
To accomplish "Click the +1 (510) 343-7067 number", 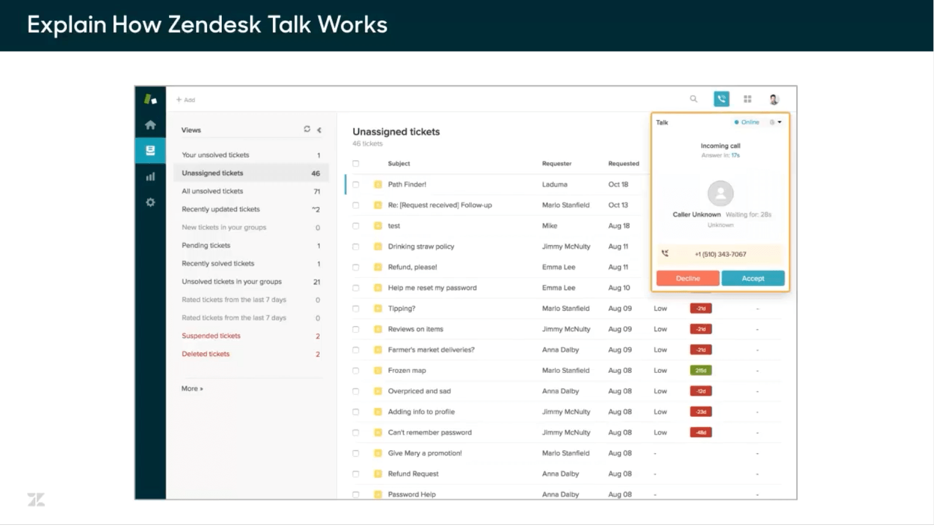I will (x=720, y=254).
